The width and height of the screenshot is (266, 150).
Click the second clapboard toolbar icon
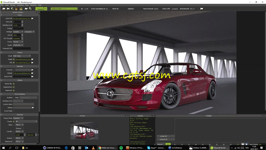tap(8, 9)
